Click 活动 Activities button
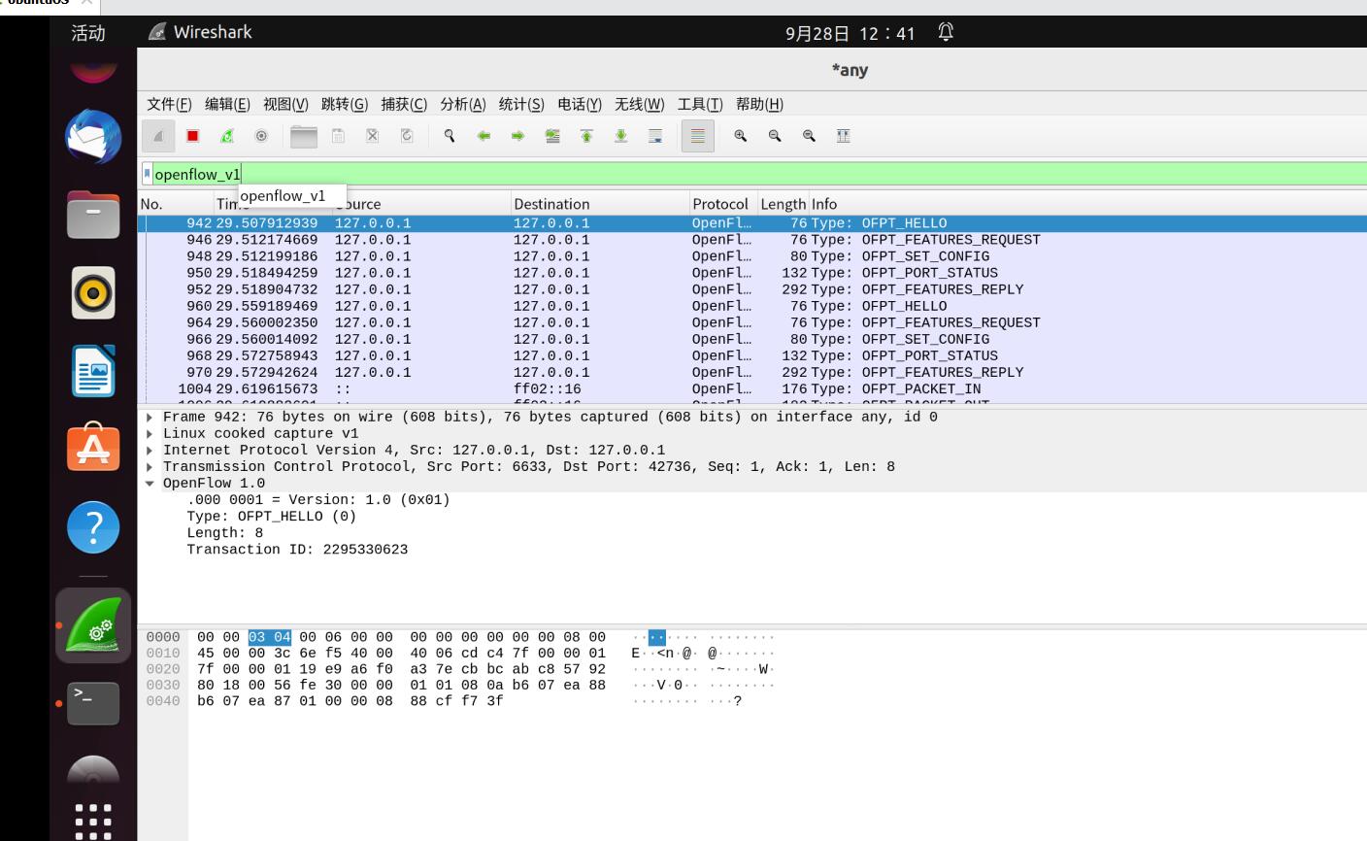This screenshot has height=841, width=1367. pyautogui.click(x=88, y=33)
